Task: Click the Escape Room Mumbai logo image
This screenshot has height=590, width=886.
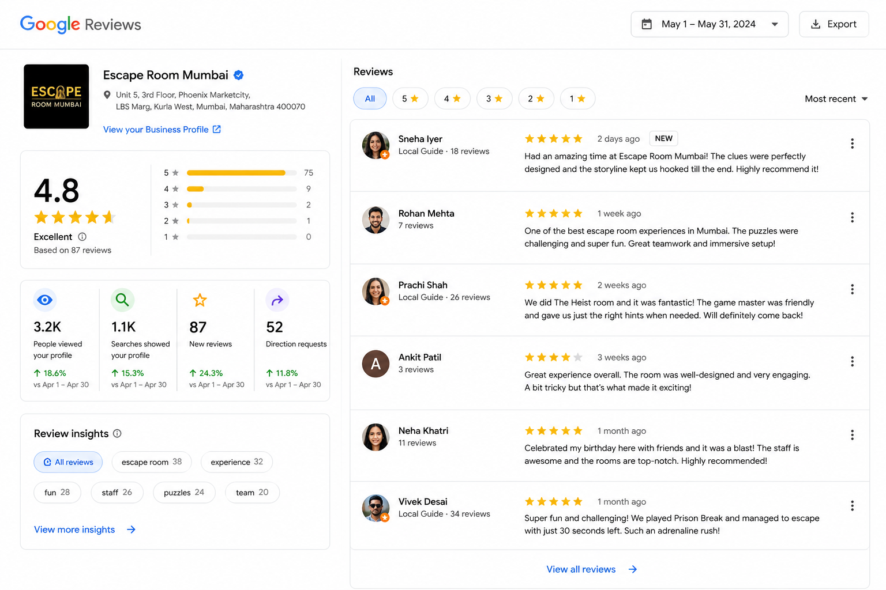Action: [56, 96]
